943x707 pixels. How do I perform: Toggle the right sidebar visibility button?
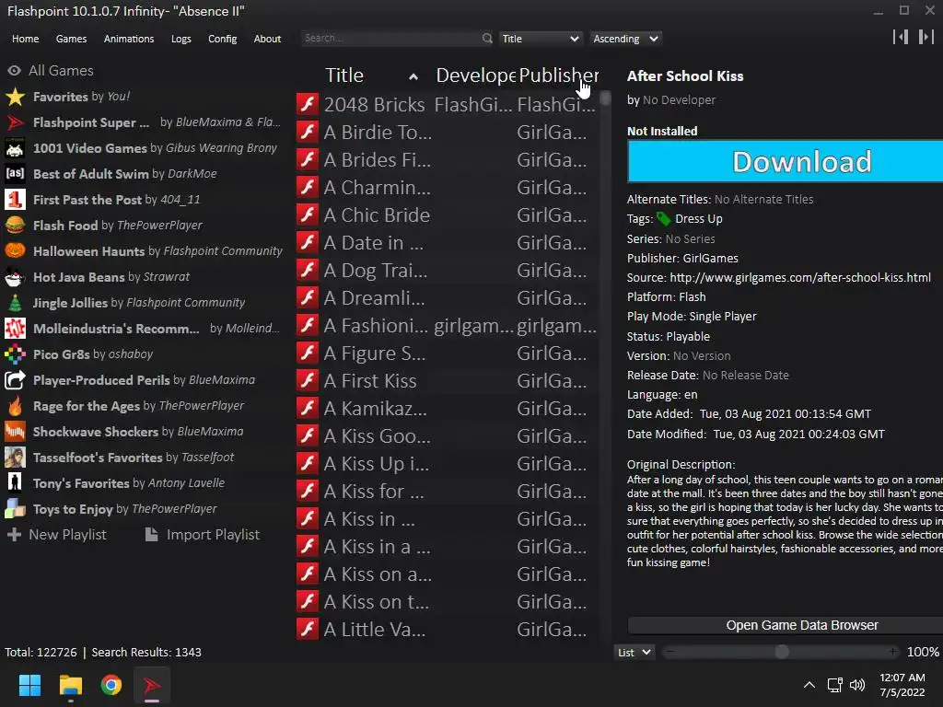pyautogui.click(x=926, y=37)
